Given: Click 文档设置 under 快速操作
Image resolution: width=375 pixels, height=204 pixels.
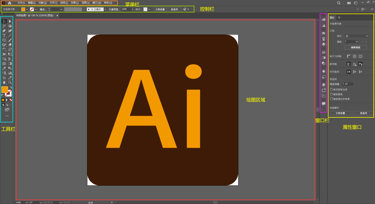Looking at the screenshot, I should pos(340,113).
